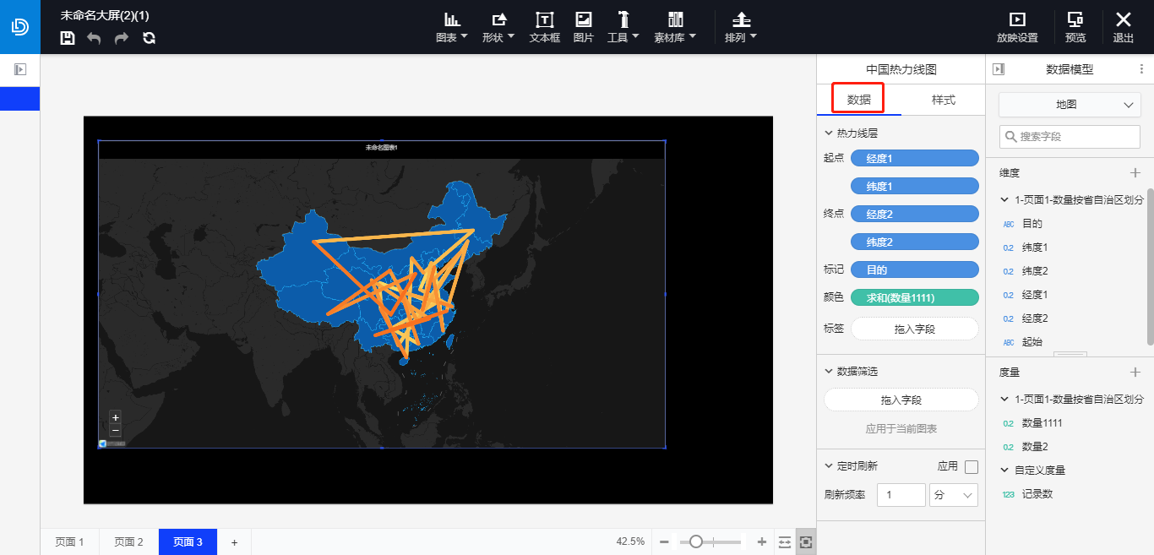Enable the 定时刷新 应用 checkbox
1154x555 pixels.
pyautogui.click(x=972, y=467)
